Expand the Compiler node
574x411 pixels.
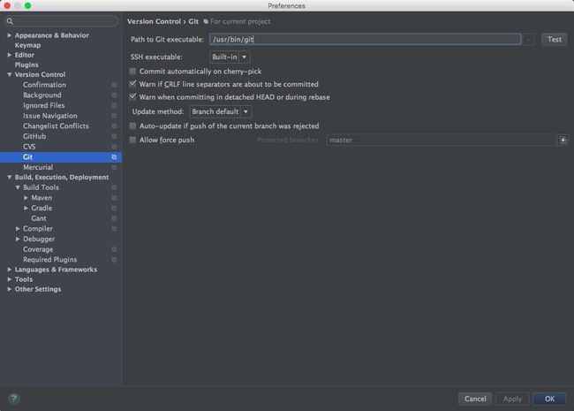18,229
